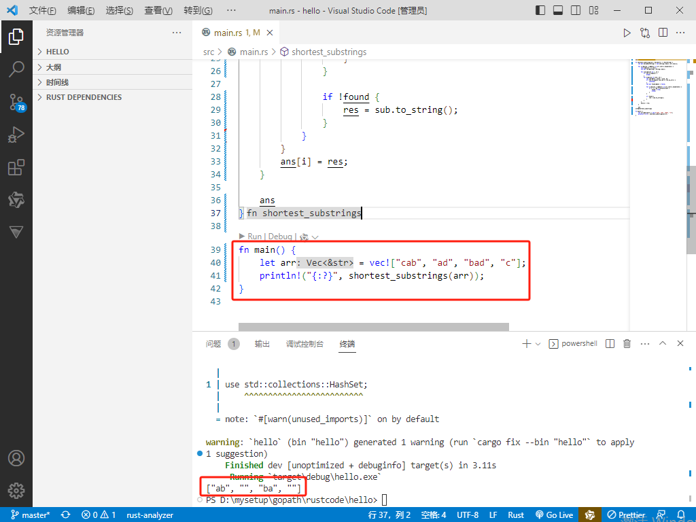Switch to the 终端 terminal tab
Viewport: 696px width, 522px height.
point(347,344)
